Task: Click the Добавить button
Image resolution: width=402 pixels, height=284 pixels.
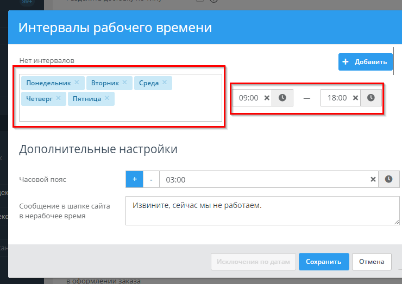Action: pos(365,62)
